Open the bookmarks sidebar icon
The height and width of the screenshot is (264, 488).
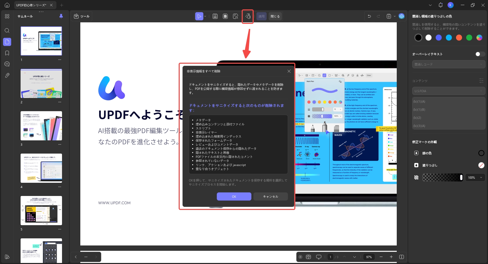tap(7, 53)
